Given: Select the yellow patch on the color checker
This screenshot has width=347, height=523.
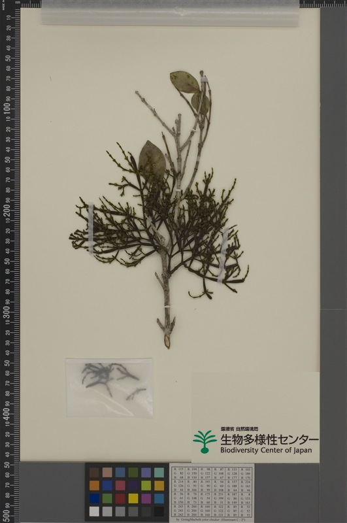Looking at the screenshot, I should coord(133,498).
